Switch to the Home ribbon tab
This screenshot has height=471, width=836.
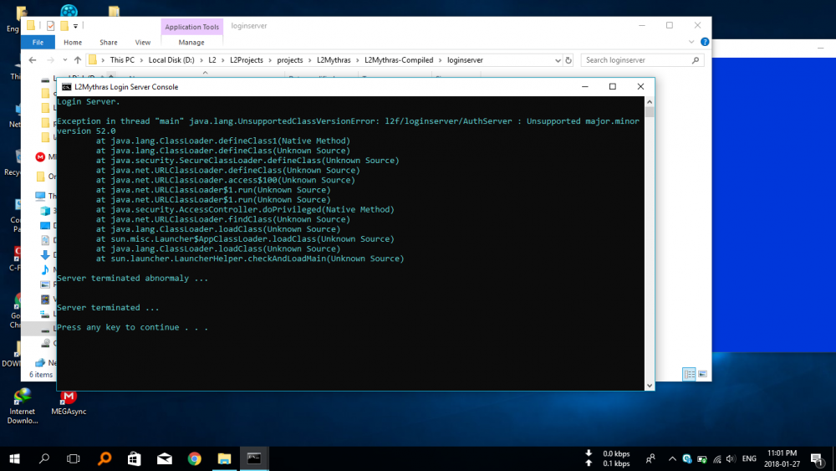(73, 42)
